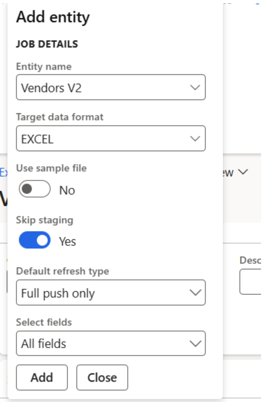Select the EXCEL format combo box

coord(111,138)
